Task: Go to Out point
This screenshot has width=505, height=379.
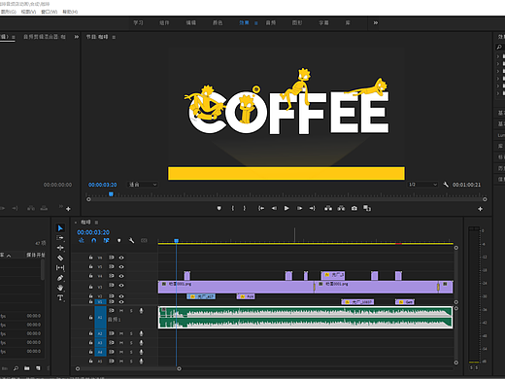Action: coord(312,208)
